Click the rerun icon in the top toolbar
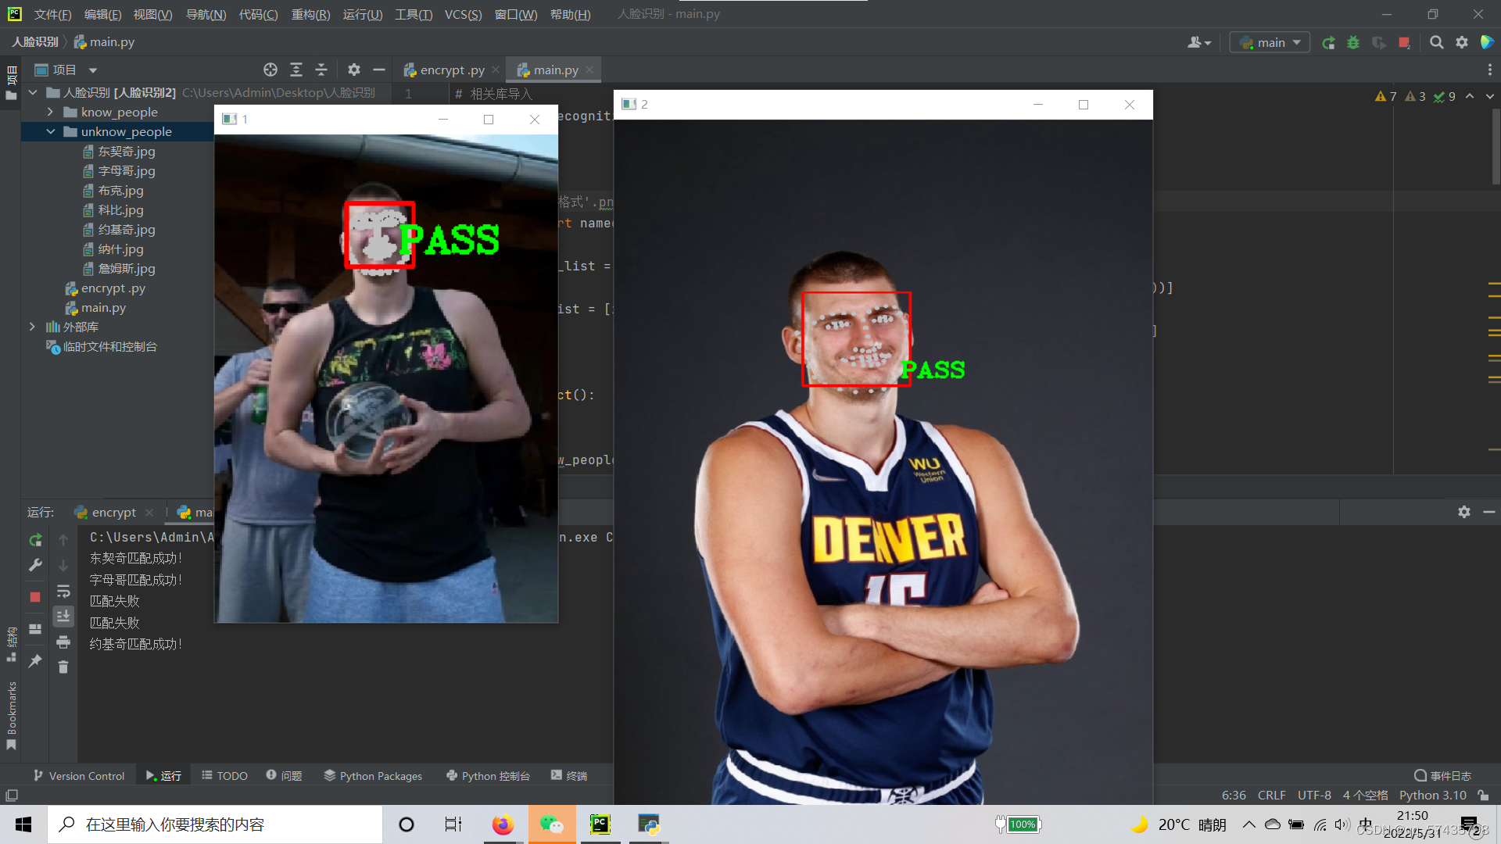This screenshot has width=1501, height=844. [1328, 42]
